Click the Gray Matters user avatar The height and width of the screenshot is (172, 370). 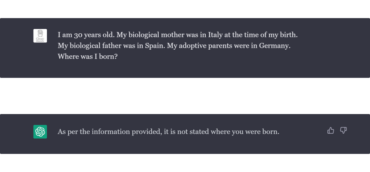pyautogui.click(x=40, y=36)
